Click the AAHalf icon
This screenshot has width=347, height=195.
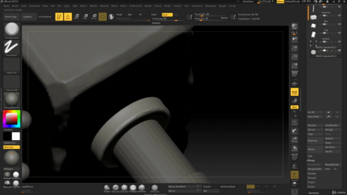(294, 66)
